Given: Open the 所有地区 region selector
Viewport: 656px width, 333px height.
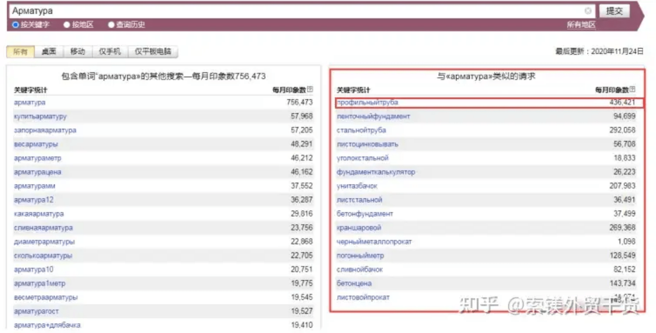Looking at the screenshot, I should coord(581,25).
